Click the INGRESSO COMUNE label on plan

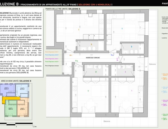tap(93, 57)
